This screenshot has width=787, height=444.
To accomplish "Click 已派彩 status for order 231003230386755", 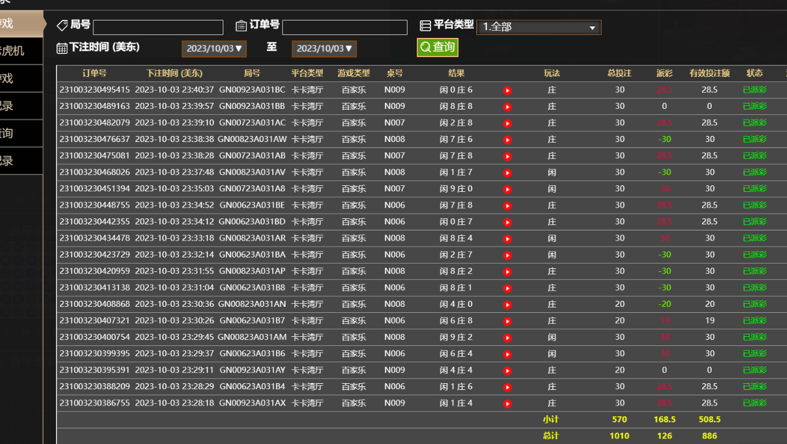I will pos(755,403).
